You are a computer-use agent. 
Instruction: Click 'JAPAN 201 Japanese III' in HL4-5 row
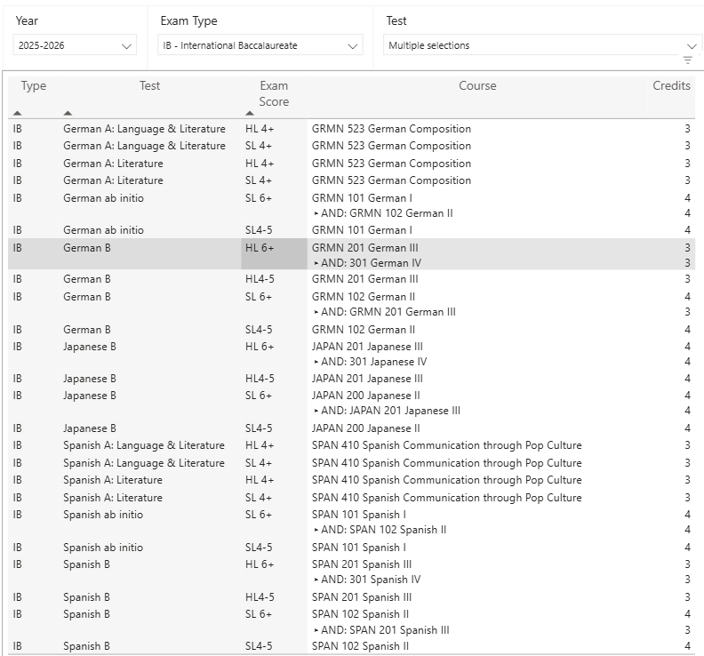point(367,379)
